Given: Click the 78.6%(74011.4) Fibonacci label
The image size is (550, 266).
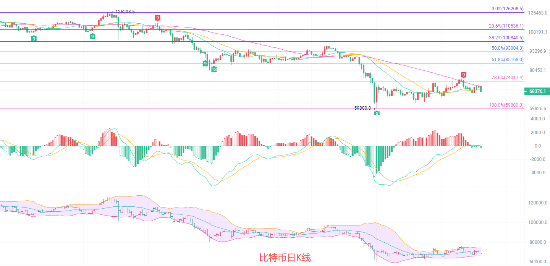Looking at the screenshot, I should click(x=507, y=78).
